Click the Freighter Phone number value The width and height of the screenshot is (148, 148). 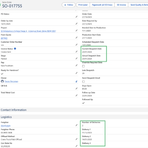point(7,132)
